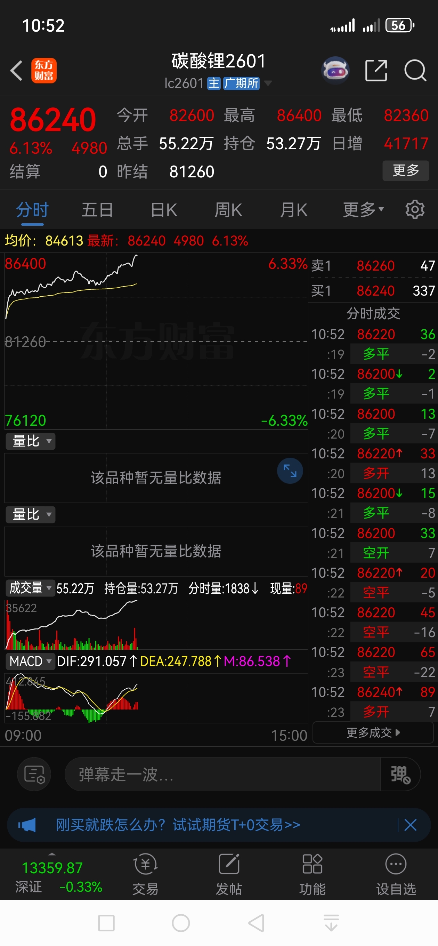Open 交易 trading icon
Viewport: 438px width, 946px height.
145,875
